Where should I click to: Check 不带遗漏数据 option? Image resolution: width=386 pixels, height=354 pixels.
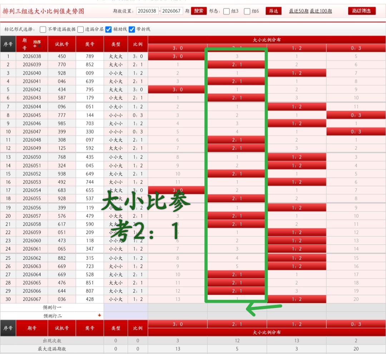(x=43, y=29)
